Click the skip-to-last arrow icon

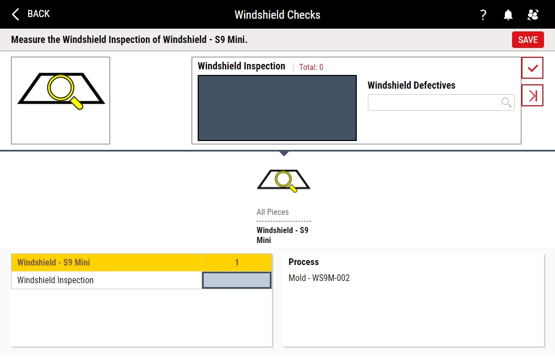point(532,95)
